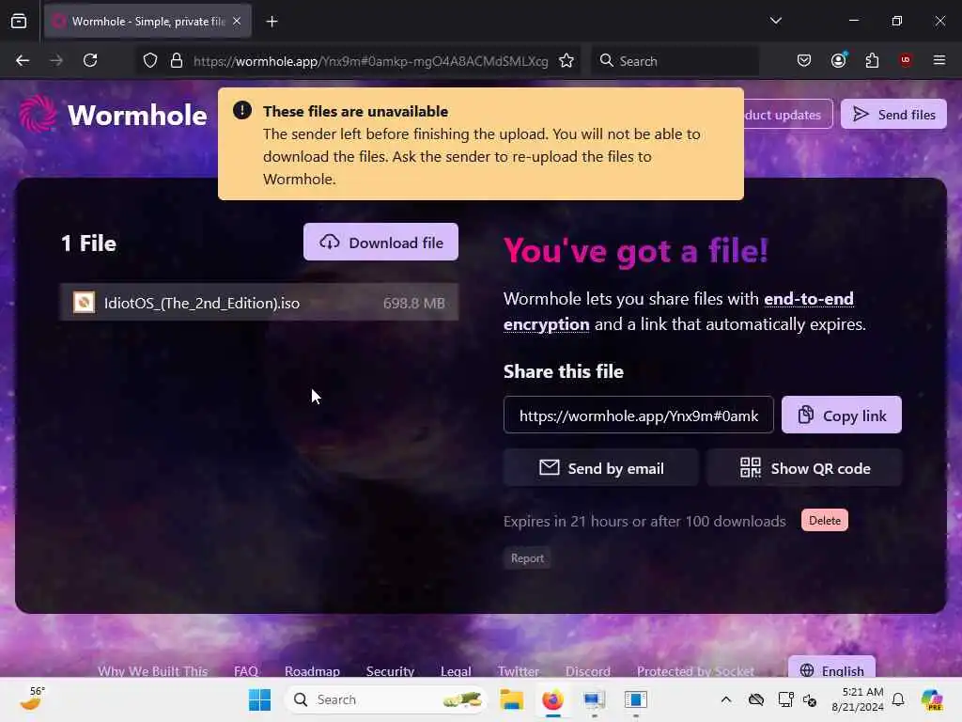The image size is (962, 722).
Task: Click the wormhole.app address bar URL
Action: (370, 61)
